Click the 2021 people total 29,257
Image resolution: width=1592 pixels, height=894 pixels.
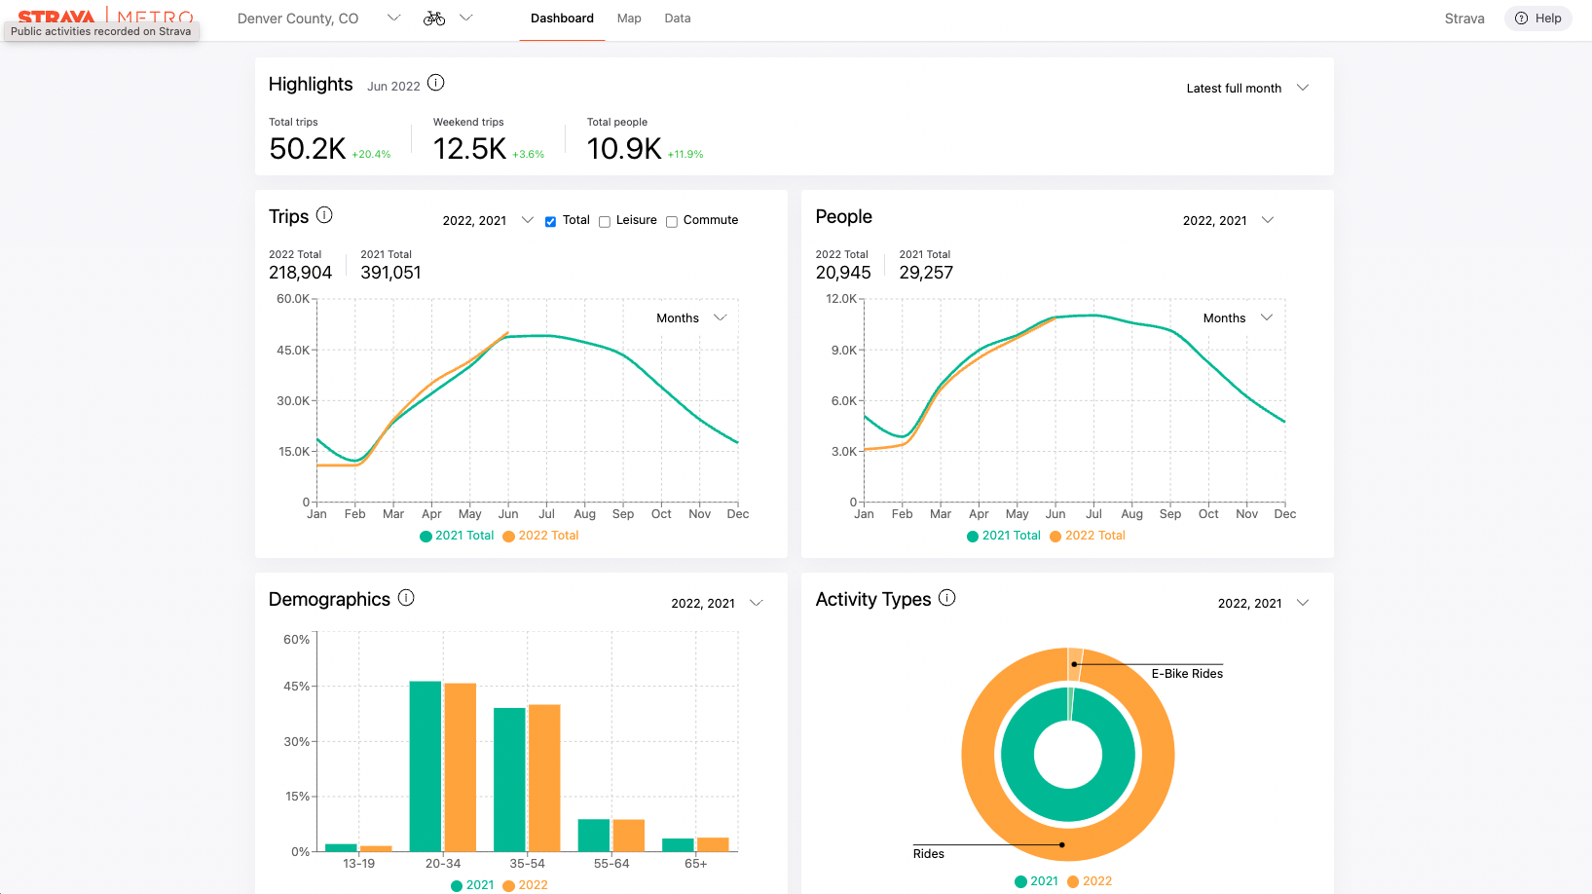point(926,273)
